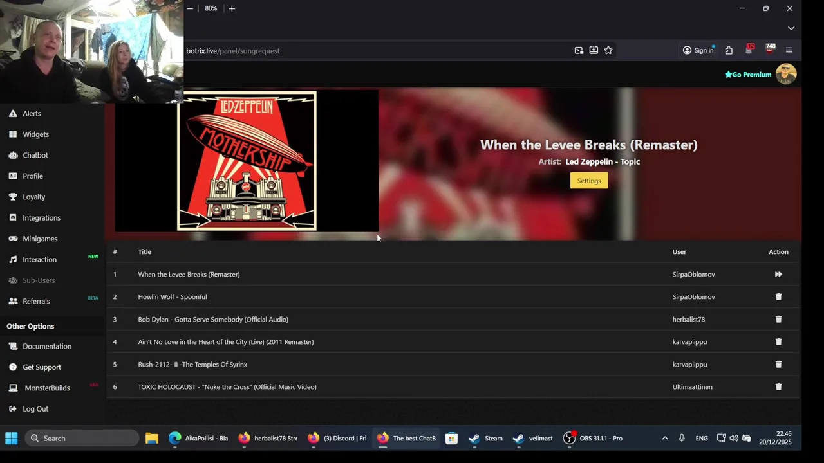The height and width of the screenshot is (463, 824).
Task: Click the taskbar Search box
Action: tap(82, 439)
